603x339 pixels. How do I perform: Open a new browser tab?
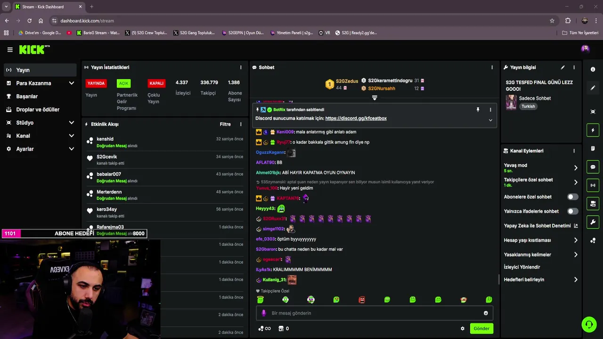(91, 7)
